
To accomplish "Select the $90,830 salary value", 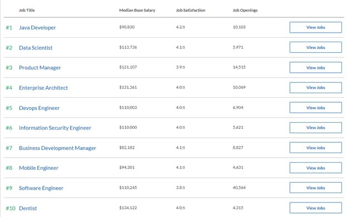I will pyautogui.click(x=127, y=27).
